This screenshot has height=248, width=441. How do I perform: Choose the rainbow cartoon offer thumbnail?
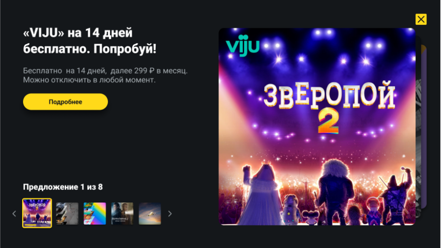tap(95, 213)
